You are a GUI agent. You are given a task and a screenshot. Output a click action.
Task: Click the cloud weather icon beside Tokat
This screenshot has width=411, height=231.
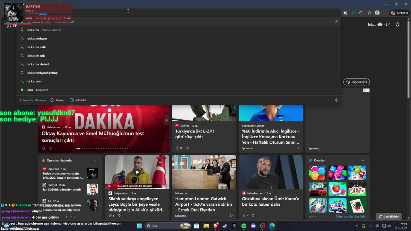[380, 24]
